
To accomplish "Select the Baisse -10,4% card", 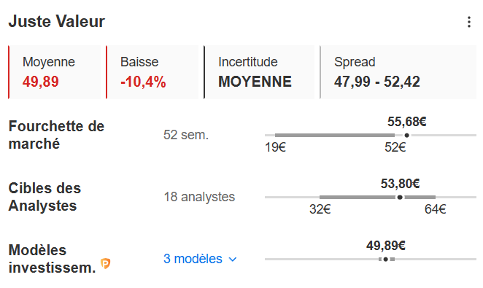I will pyautogui.click(x=152, y=72).
